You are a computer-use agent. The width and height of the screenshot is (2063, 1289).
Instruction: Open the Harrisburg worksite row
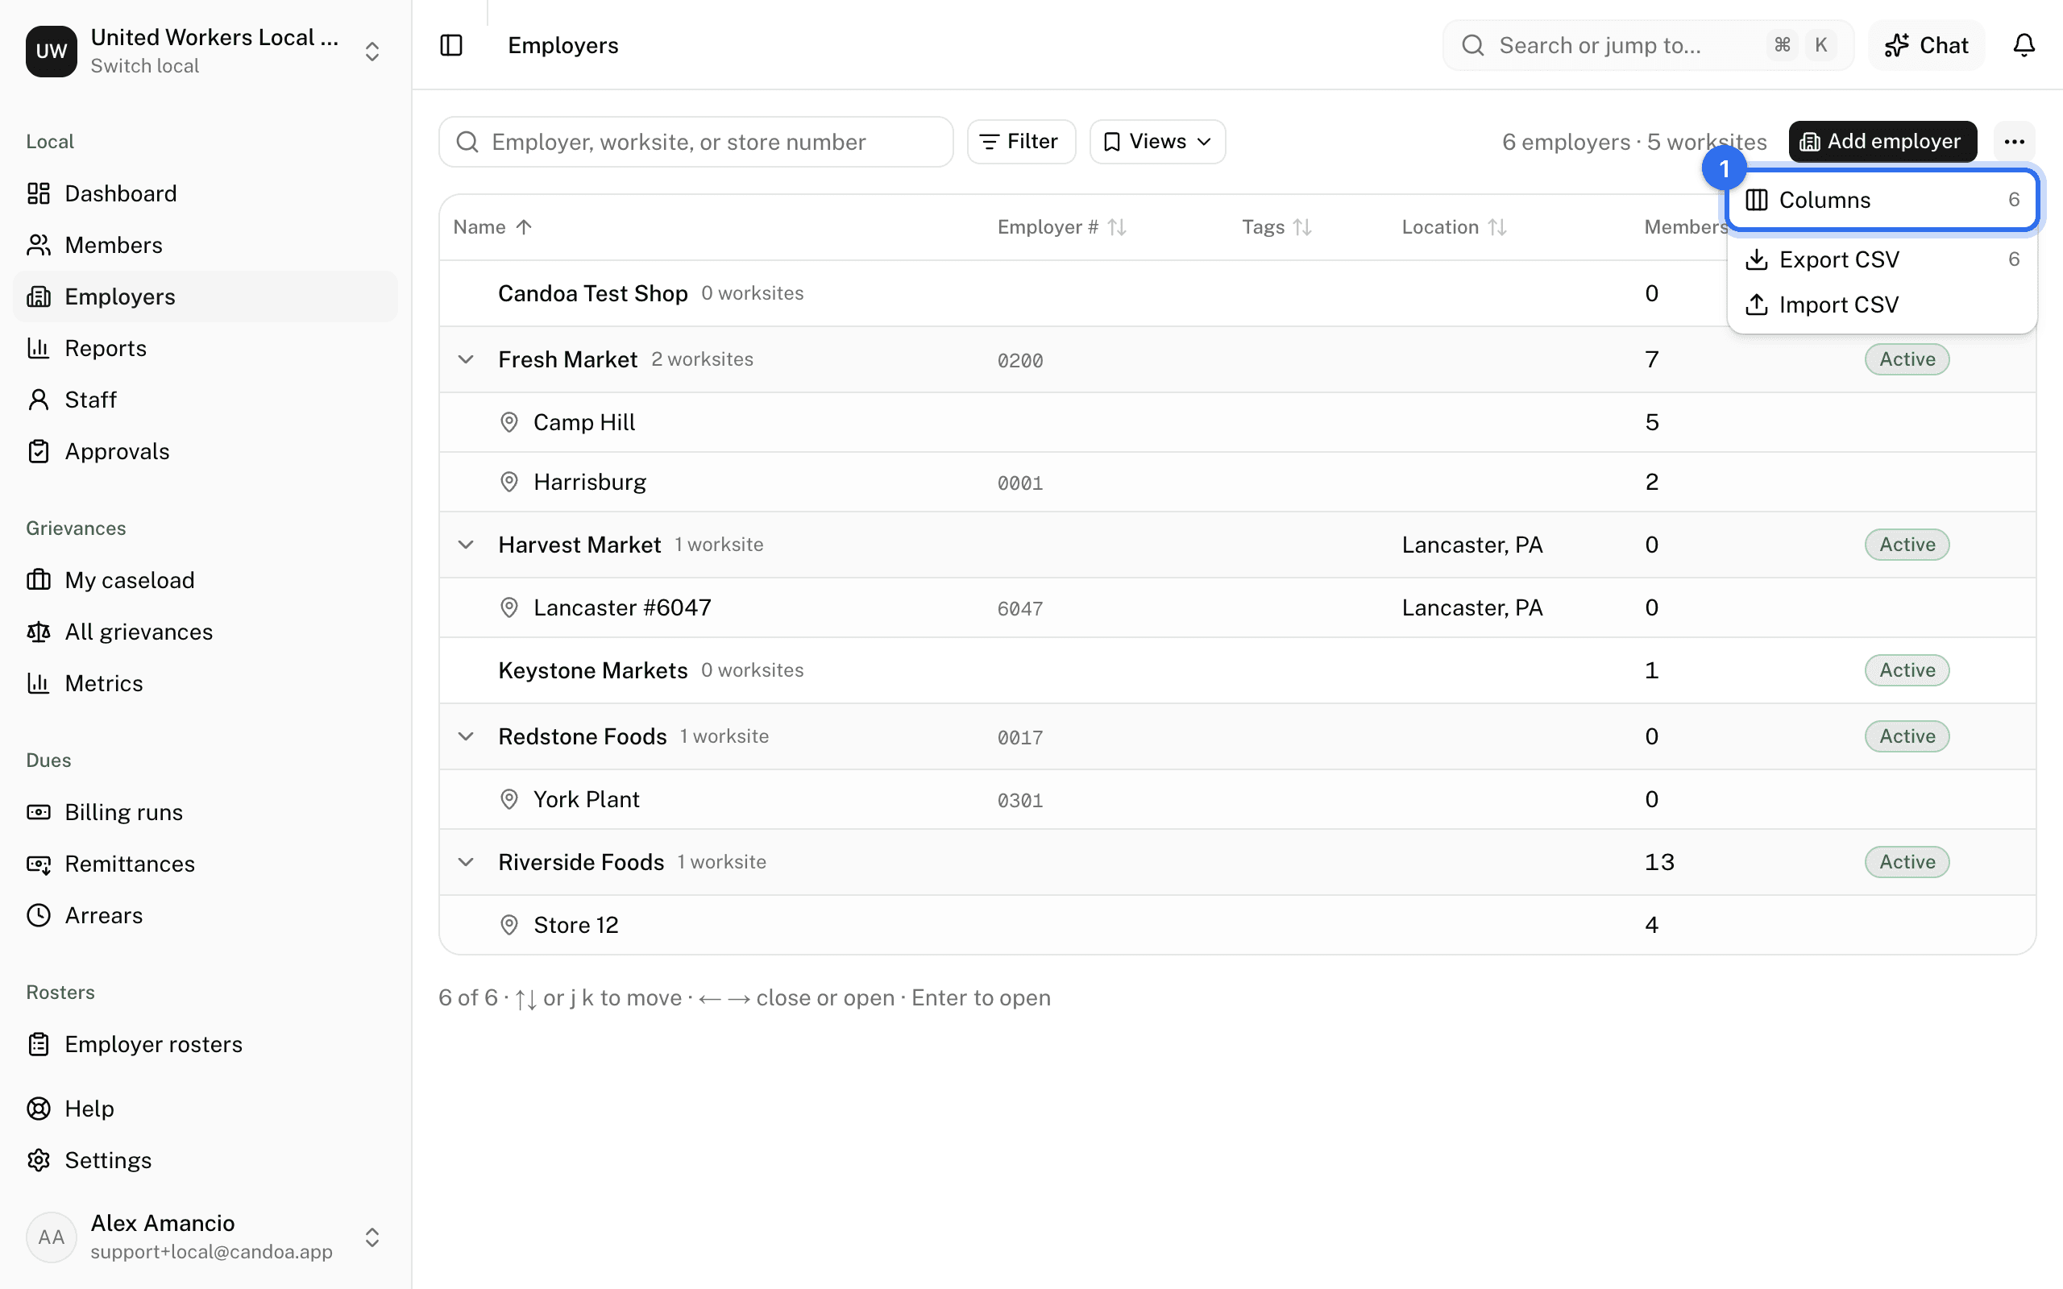click(x=1237, y=482)
